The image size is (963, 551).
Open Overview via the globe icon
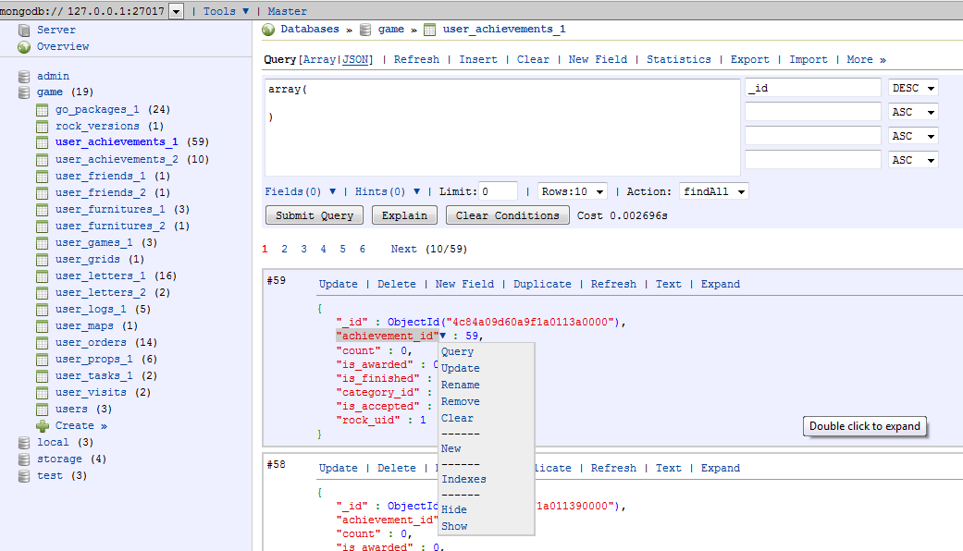point(24,46)
